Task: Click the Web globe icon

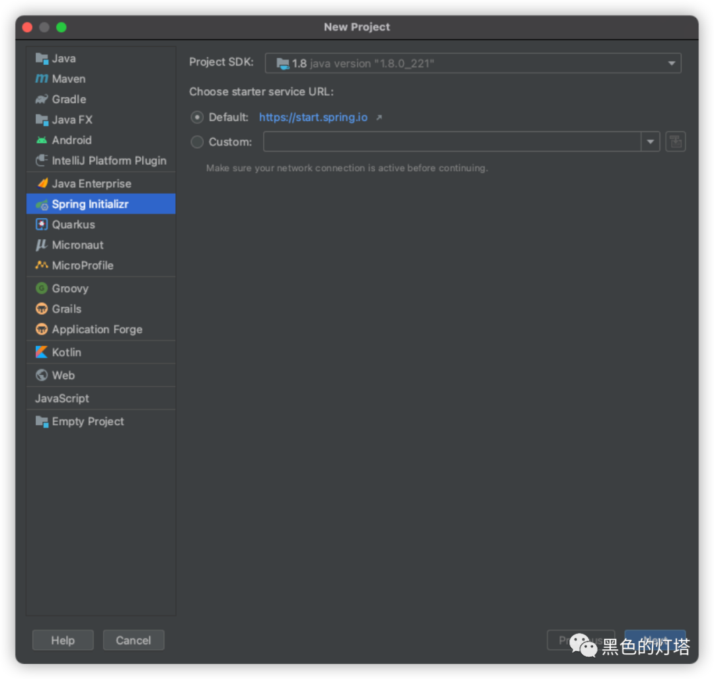Action: (x=42, y=376)
